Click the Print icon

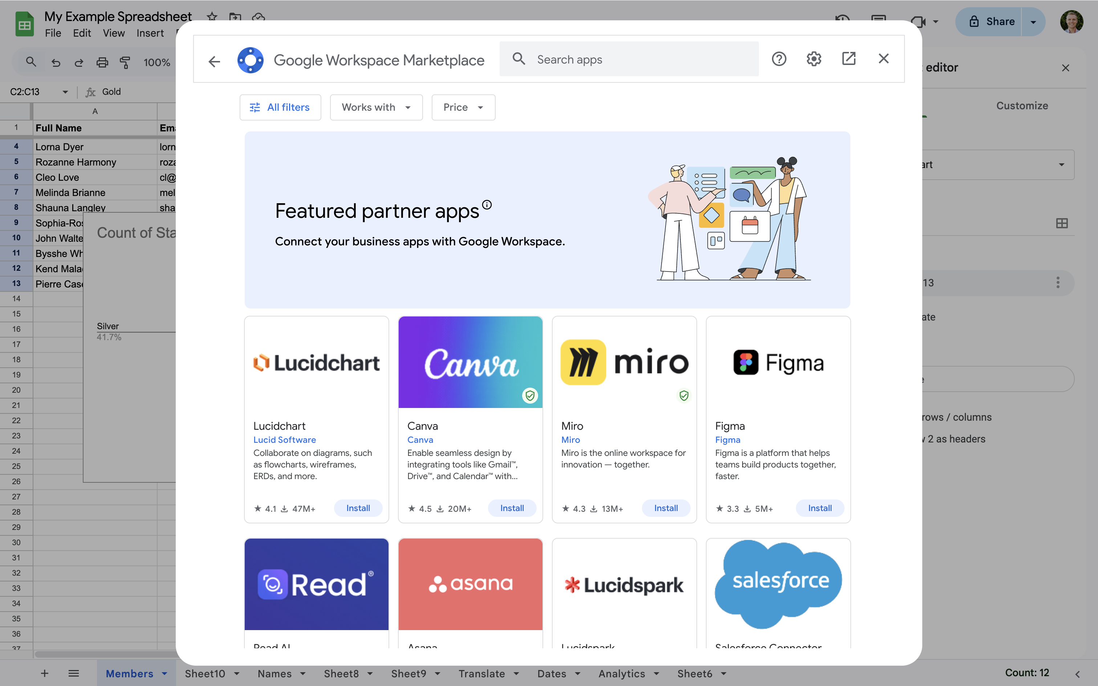[102, 62]
